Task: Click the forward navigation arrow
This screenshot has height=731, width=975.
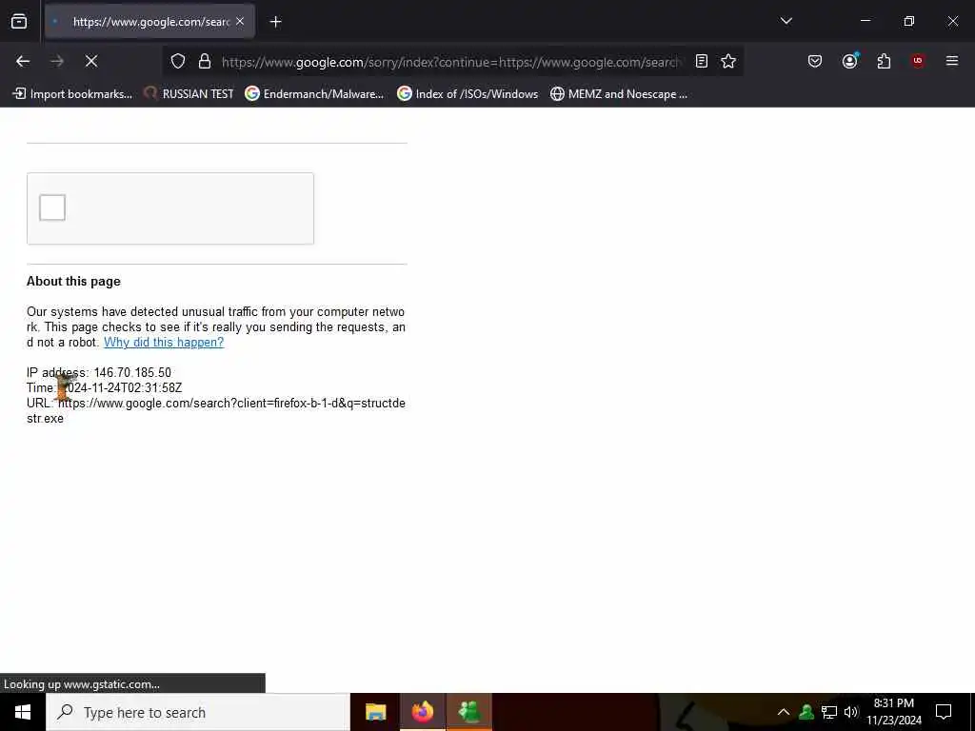Action: [x=57, y=61]
